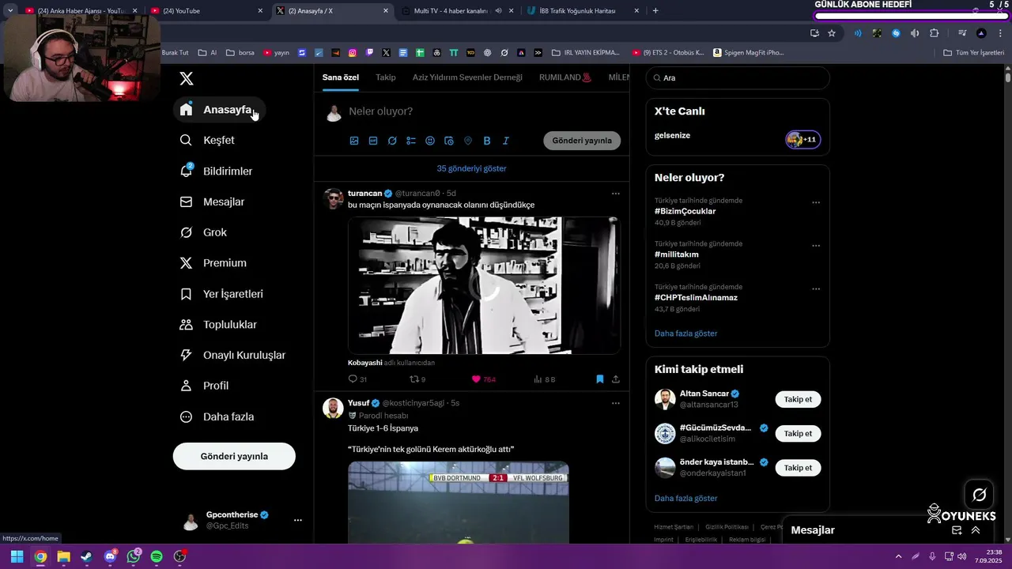
Task: Add poll icon in composer
Action: pos(411,141)
